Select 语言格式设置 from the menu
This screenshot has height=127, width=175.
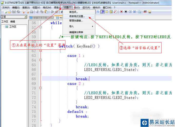tap(77, 16)
